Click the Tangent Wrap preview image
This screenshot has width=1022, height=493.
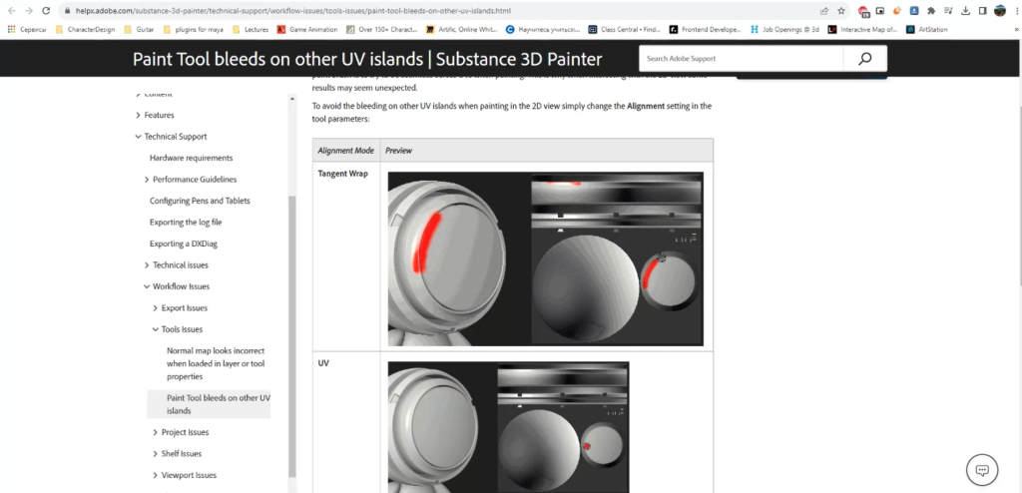click(546, 258)
